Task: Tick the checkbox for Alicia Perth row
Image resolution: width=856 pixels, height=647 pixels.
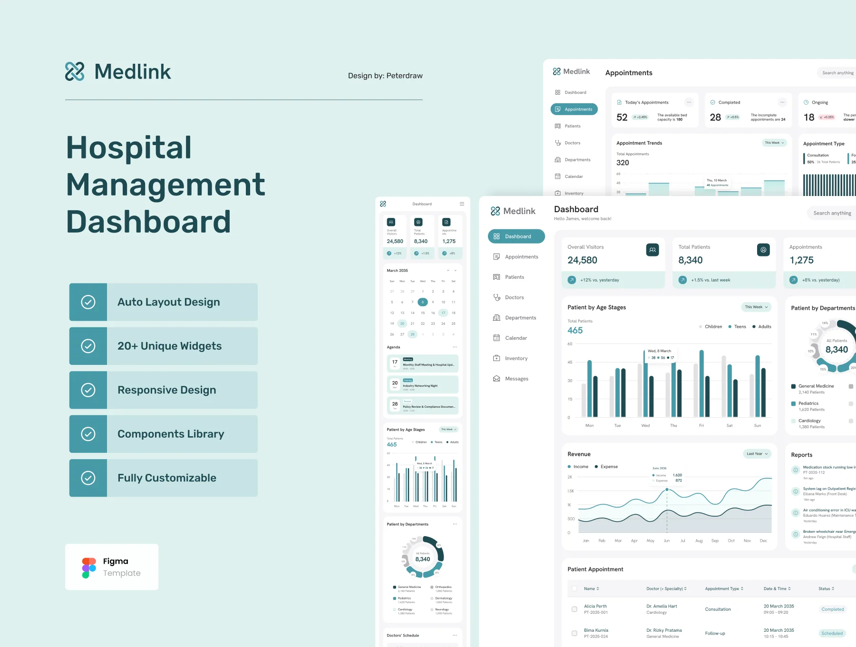Action: [x=574, y=609]
